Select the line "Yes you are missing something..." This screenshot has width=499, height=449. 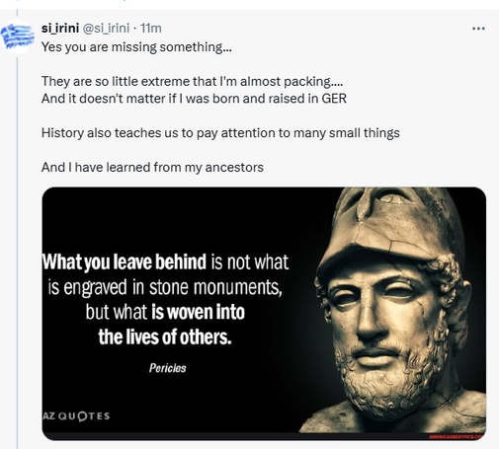pos(136,47)
